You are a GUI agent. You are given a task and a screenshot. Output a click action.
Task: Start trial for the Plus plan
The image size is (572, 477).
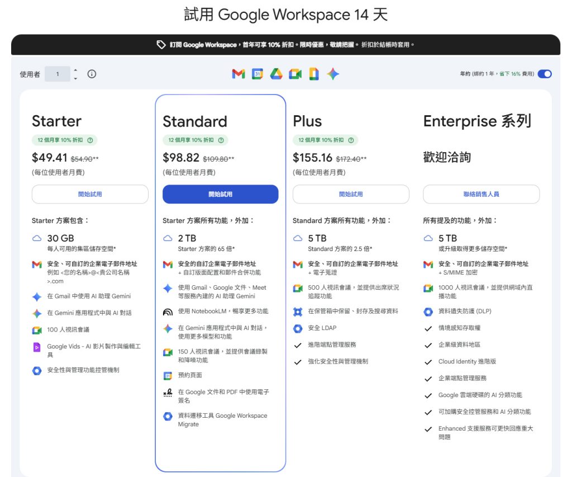coord(351,194)
